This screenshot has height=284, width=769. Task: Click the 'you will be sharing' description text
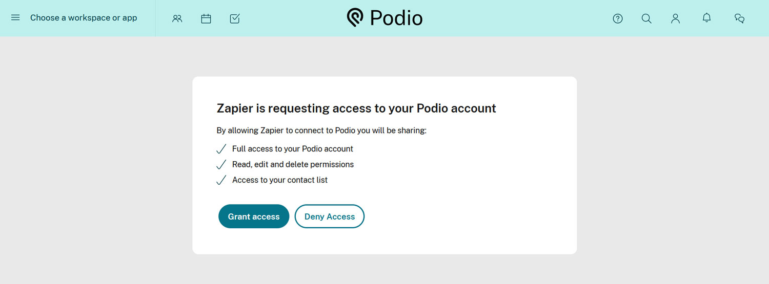pyautogui.click(x=321, y=130)
